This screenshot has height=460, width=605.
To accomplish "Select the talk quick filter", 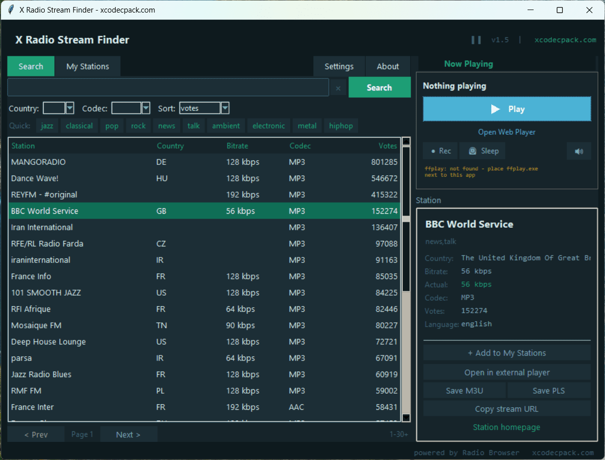I will coord(194,126).
